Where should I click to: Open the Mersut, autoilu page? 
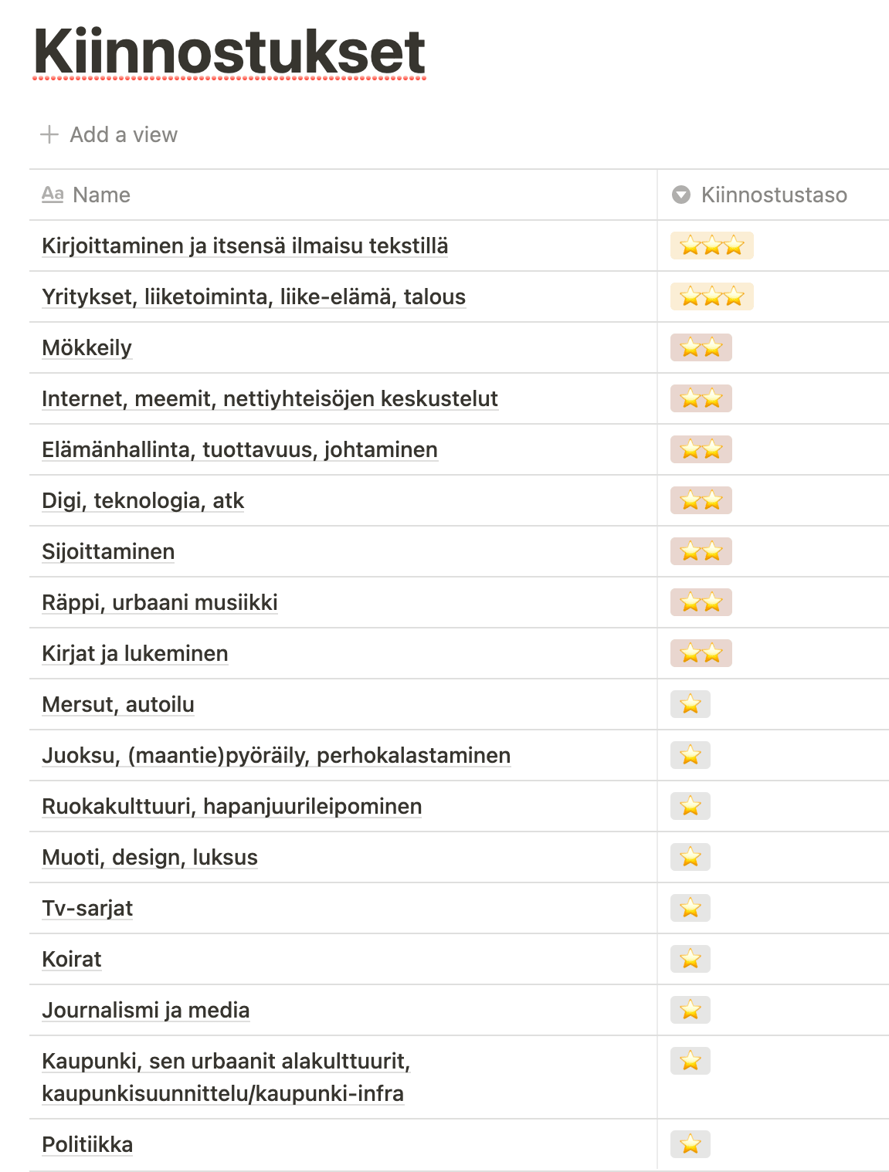pyautogui.click(x=118, y=705)
